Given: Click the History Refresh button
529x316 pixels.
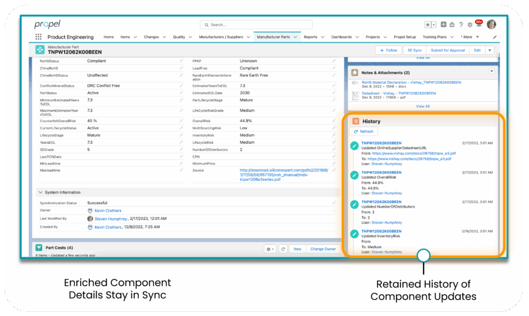Looking at the screenshot, I should [x=363, y=132].
